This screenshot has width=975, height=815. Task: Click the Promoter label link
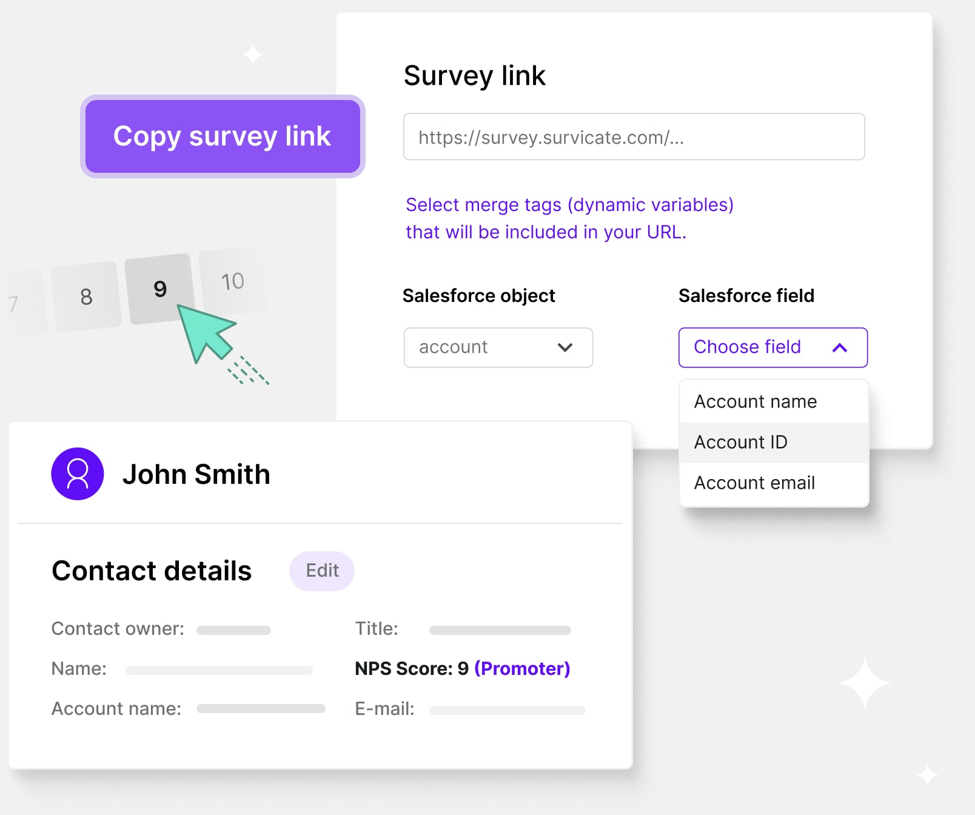(x=522, y=668)
